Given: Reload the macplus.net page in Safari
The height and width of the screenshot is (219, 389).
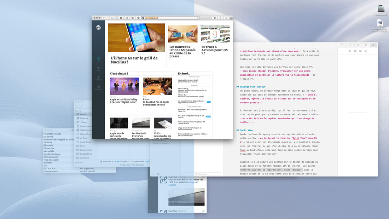Looking at the screenshot, I should coord(197,18).
